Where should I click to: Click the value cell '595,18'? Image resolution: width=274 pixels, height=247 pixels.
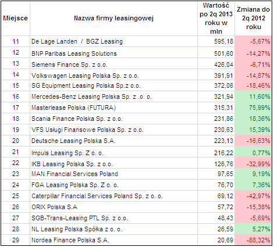point(216,41)
